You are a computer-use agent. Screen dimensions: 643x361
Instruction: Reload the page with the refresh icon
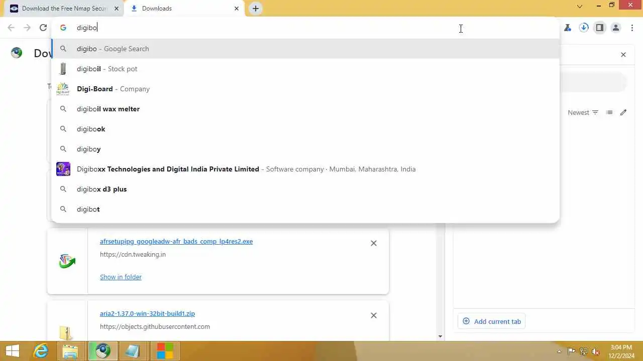click(x=43, y=28)
